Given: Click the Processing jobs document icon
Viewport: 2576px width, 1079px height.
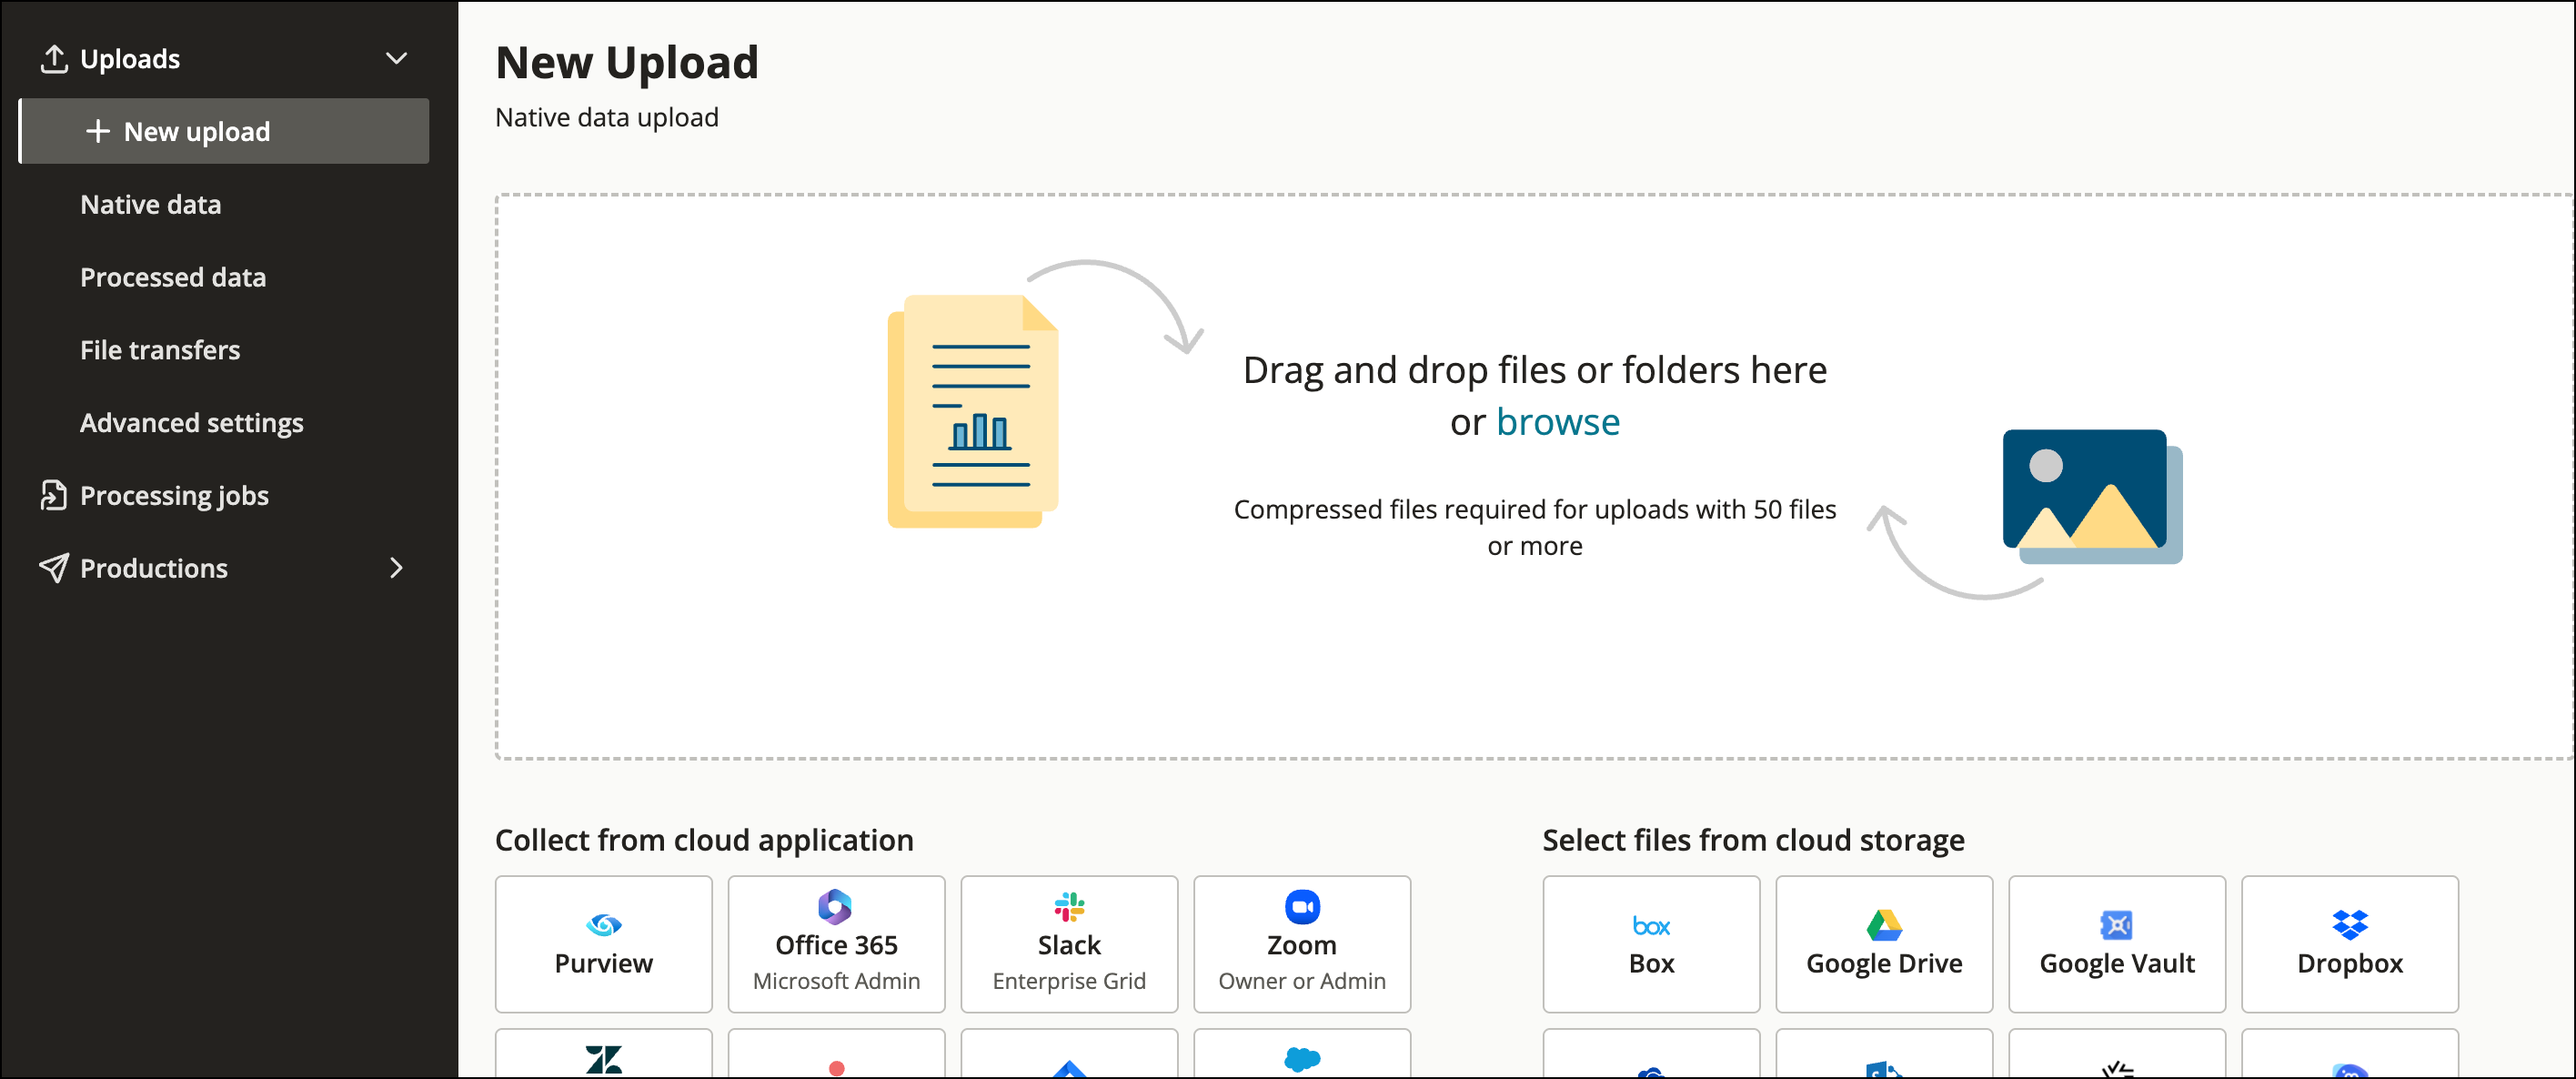Looking at the screenshot, I should [53, 495].
